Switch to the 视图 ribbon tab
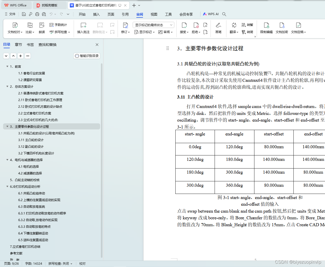The image size is (325, 267). (154, 14)
